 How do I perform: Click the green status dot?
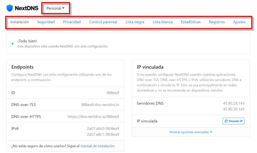tap(13, 44)
